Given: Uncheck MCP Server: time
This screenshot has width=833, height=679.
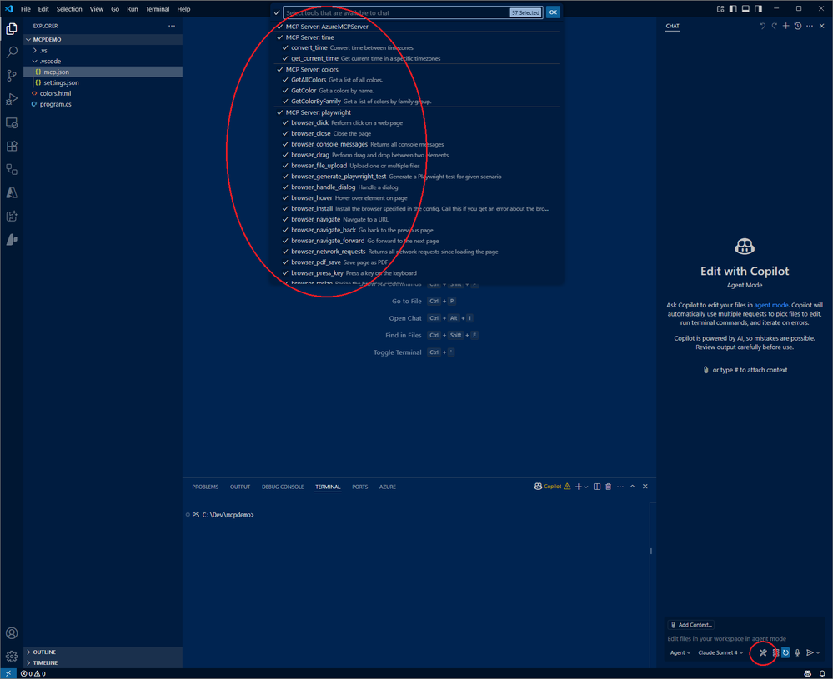Looking at the screenshot, I should coord(280,37).
